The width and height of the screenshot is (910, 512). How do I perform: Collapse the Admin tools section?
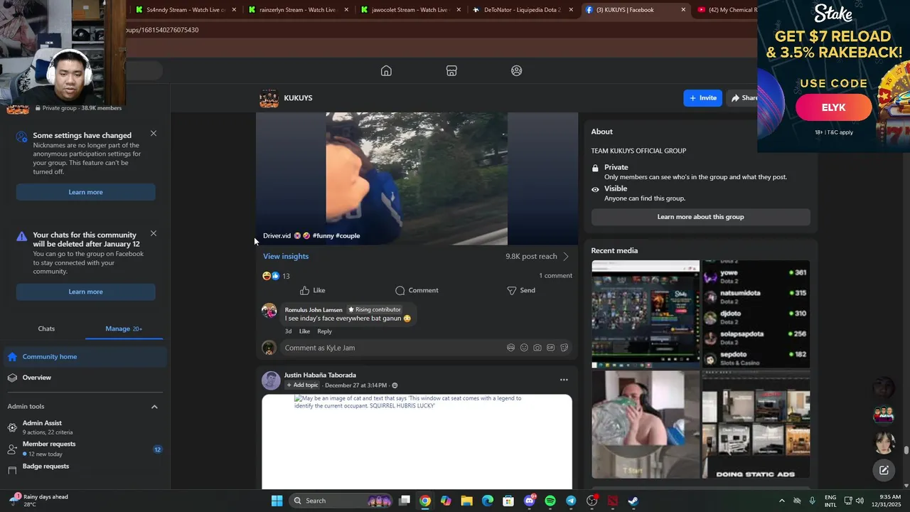[154, 407]
